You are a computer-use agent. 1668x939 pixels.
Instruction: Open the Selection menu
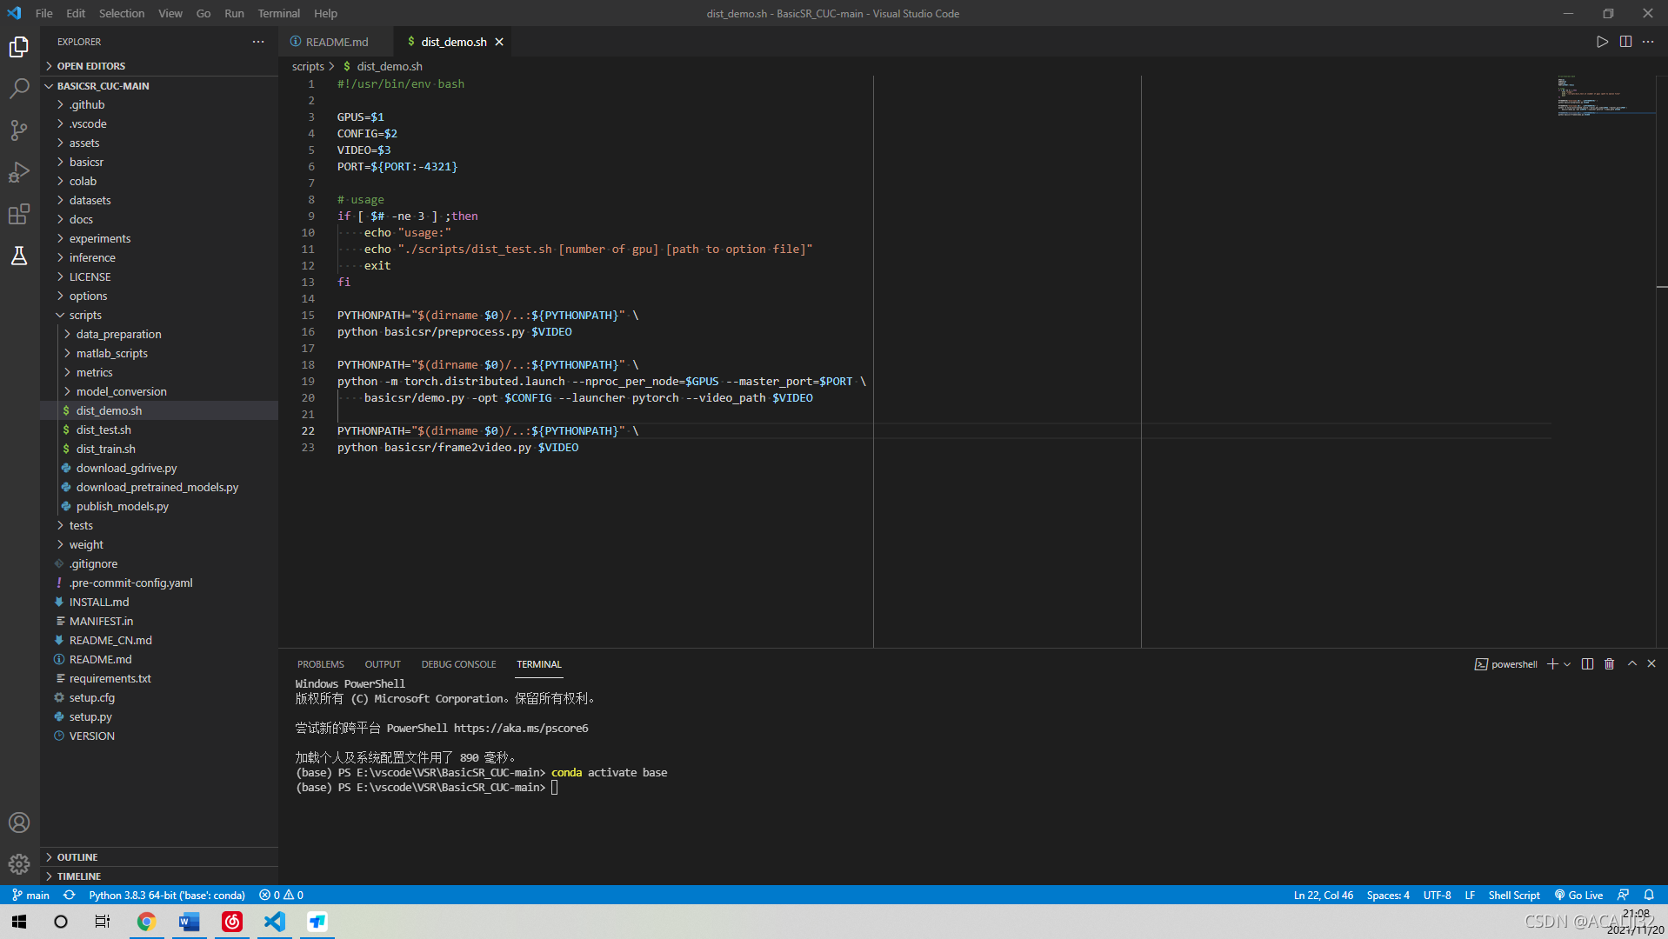tap(122, 13)
